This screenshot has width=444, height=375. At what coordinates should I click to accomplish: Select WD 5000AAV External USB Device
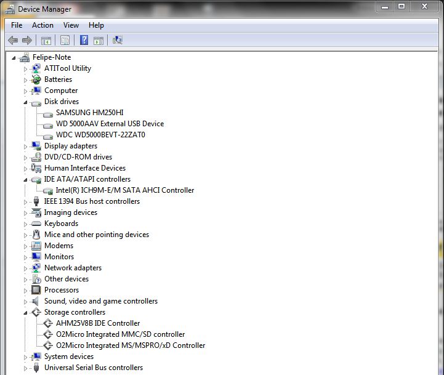(110, 124)
